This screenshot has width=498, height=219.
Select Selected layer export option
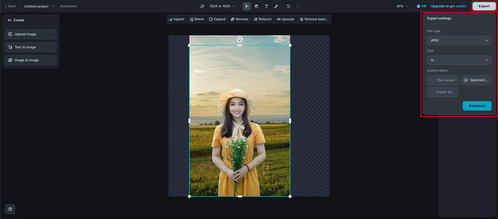(476, 80)
